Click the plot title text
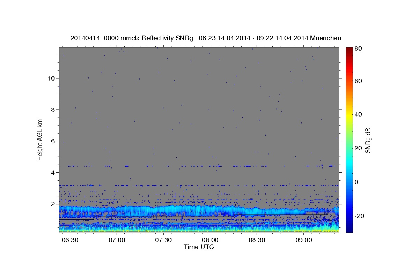419x279 pixels. (x=206, y=38)
